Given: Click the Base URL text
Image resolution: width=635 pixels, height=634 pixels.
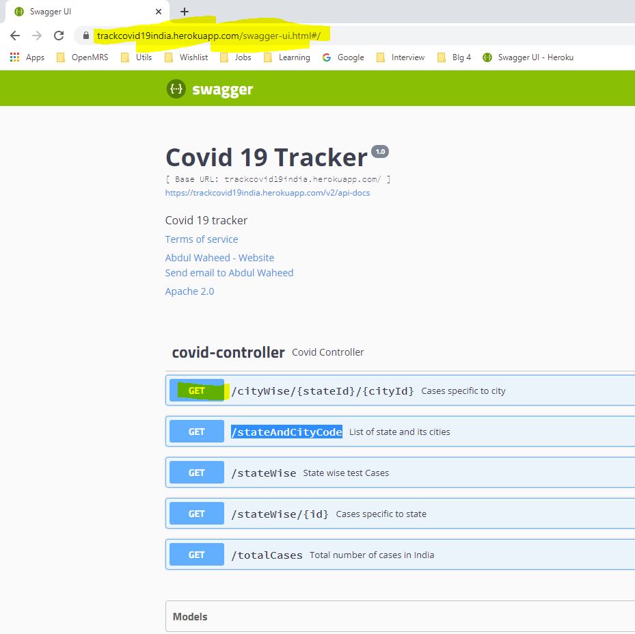Looking at the screenshot, I should point(278,179).
